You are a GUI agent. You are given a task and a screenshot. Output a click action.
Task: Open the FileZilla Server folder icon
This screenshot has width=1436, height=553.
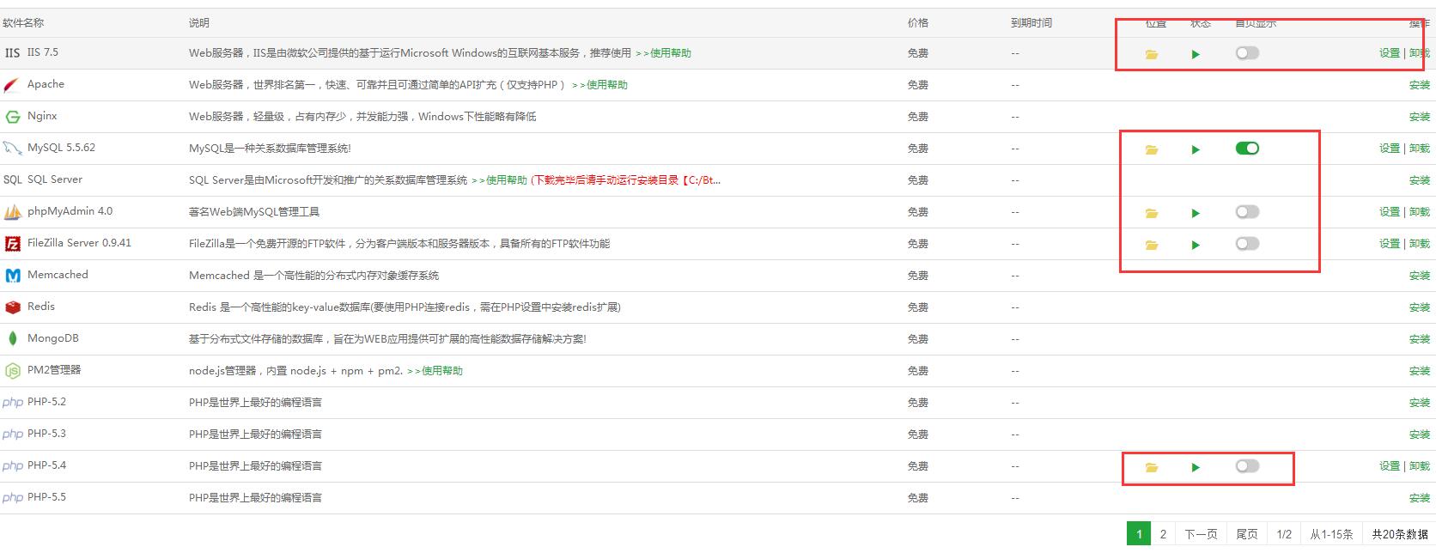point(1152,245)
